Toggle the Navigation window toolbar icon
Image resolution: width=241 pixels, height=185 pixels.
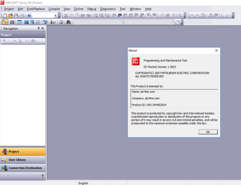point(5,22)
